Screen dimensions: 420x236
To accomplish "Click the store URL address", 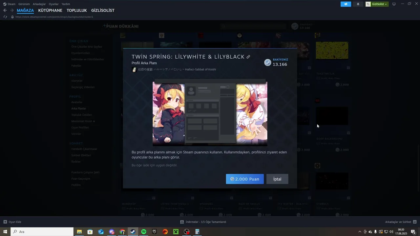I will tap(54, 17).
